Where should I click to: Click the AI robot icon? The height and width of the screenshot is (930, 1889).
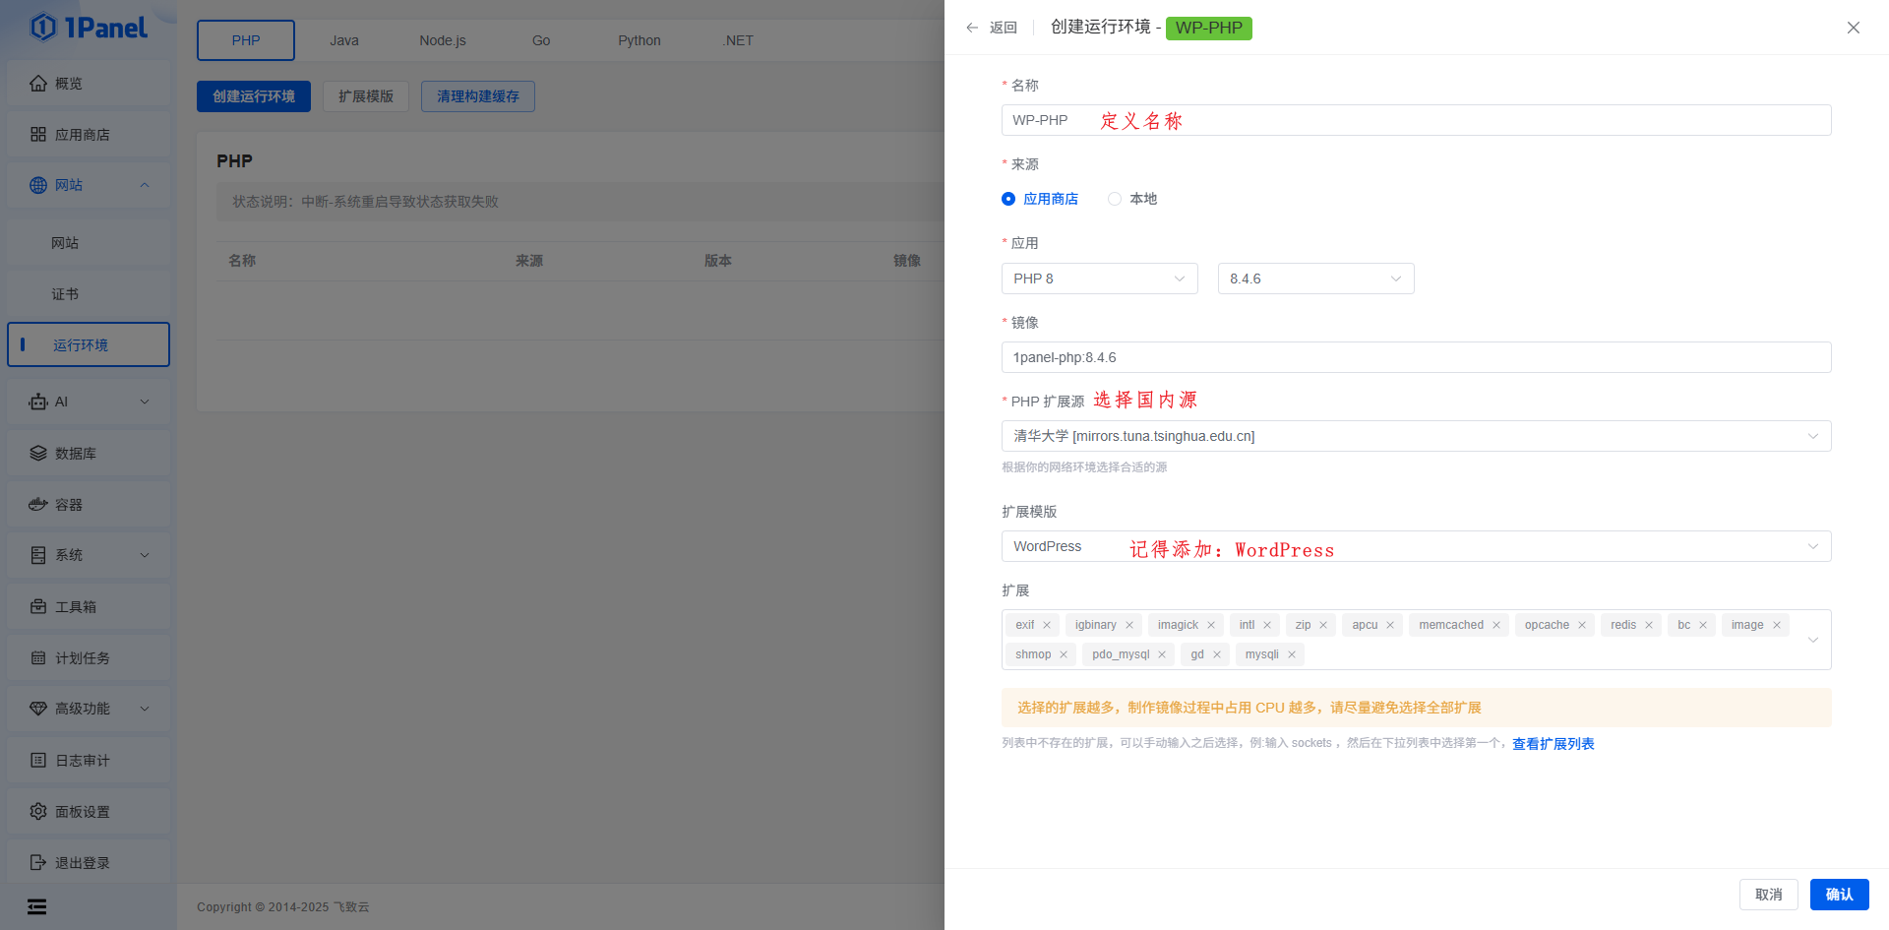click(x=38, y=402)
